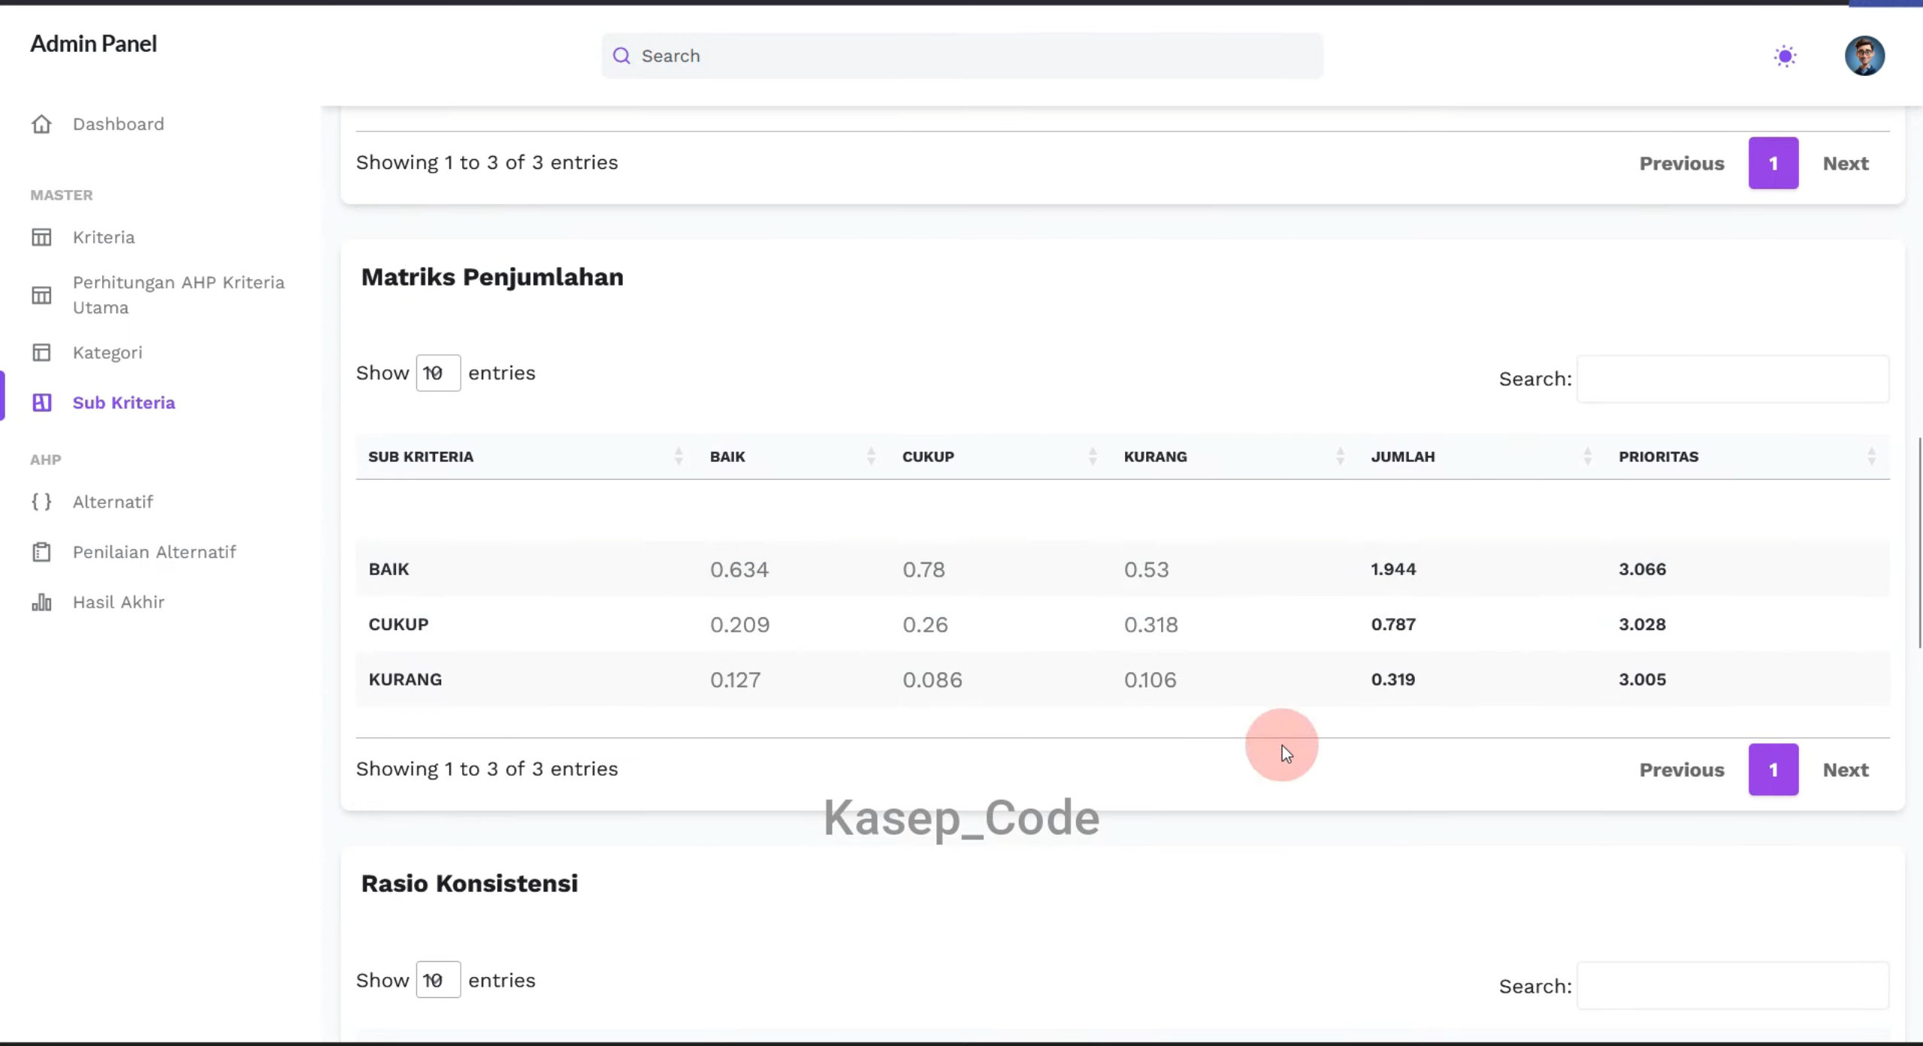The height and width of the screenshot is (1046, 1923).
Task: Click the magnifier icon in top search
Action: point(621,56)
